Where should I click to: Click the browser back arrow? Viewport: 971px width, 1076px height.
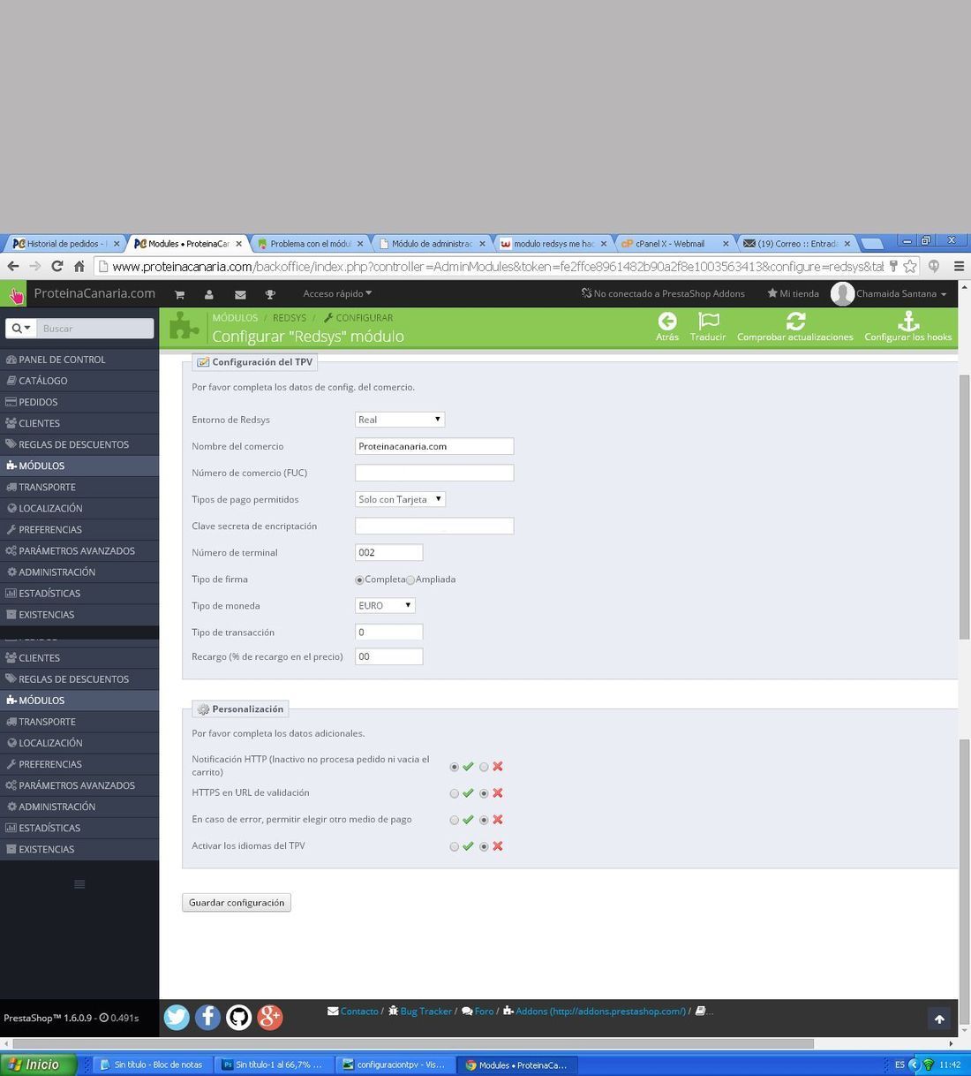[13, 266]
